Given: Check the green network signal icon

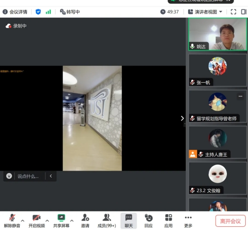Looking at the screenshot, I should coord(48,12).
